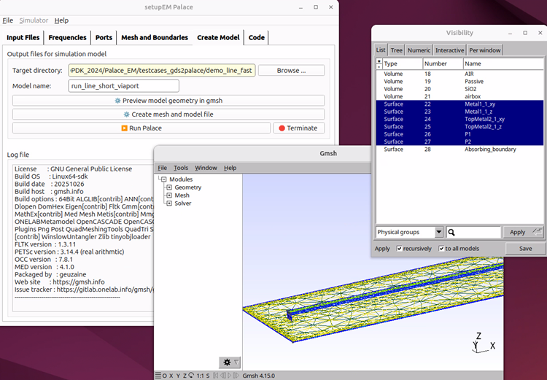Click the Save button in Visibility

click(525, 249)
